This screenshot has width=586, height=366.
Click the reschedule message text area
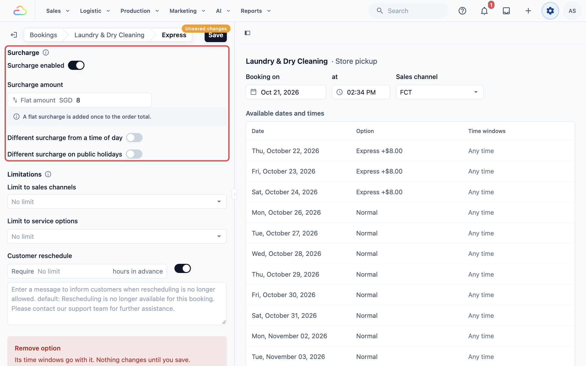click(117, 303)
